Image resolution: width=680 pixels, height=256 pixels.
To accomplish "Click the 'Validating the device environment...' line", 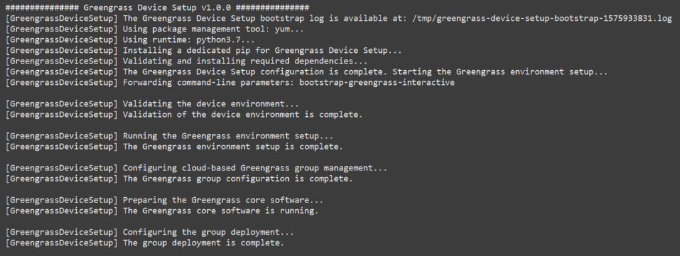I will [x=152, y=104].
